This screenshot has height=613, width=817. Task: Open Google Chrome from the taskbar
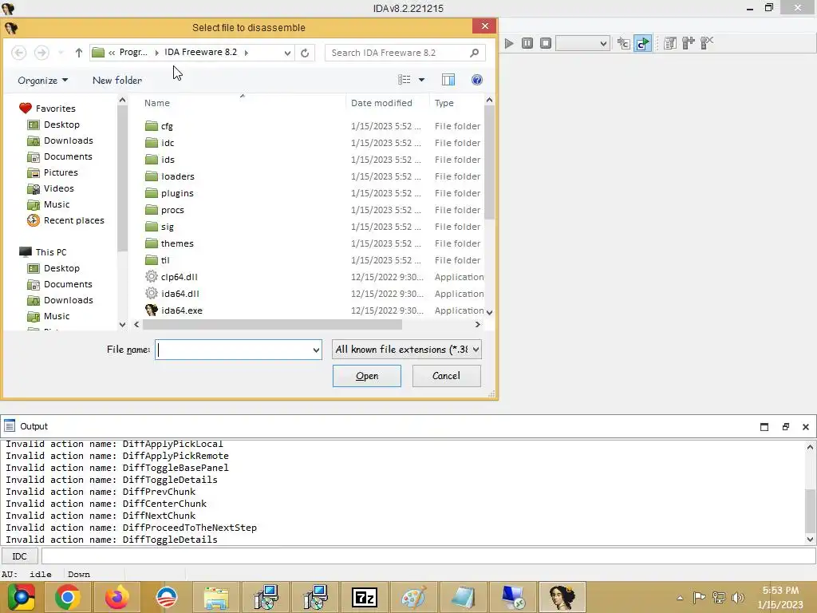click(x=68, y=597)
